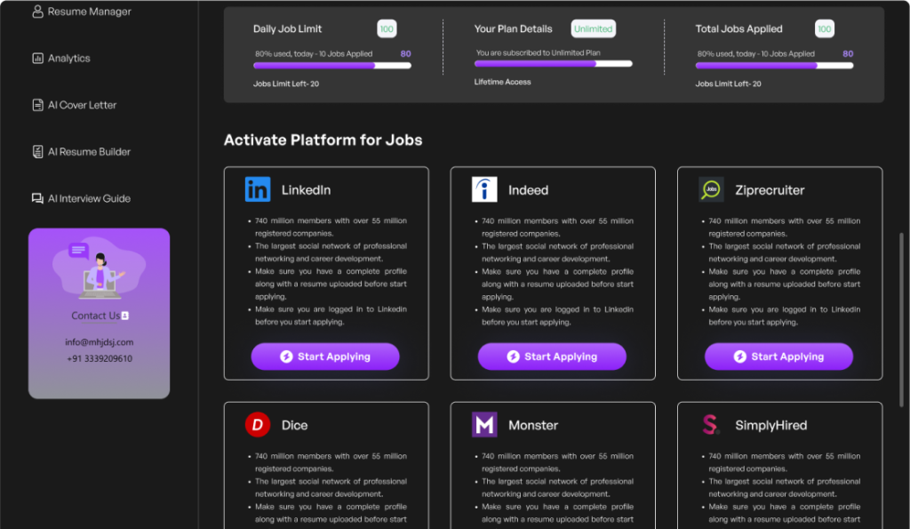Open Resume Manager from sidebar
The image size is (910, 529).
(81, 12)
